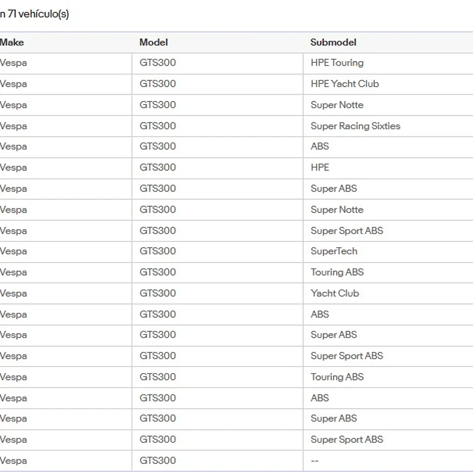Select 'Touring ABS' directly below SuperTech
Viewport: 473px width, 473px height.
pyautogui.click(x=337, y=272)
